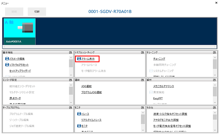This screenshot has height=140, width=220.
Task: Open モータ電流検出信号オフセット調整 link
Action: pos(172,126)
